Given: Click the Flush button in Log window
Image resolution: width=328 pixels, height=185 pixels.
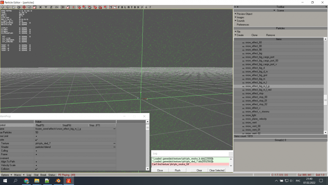Looking at the screenshot, I should click(x=177, y=171).
